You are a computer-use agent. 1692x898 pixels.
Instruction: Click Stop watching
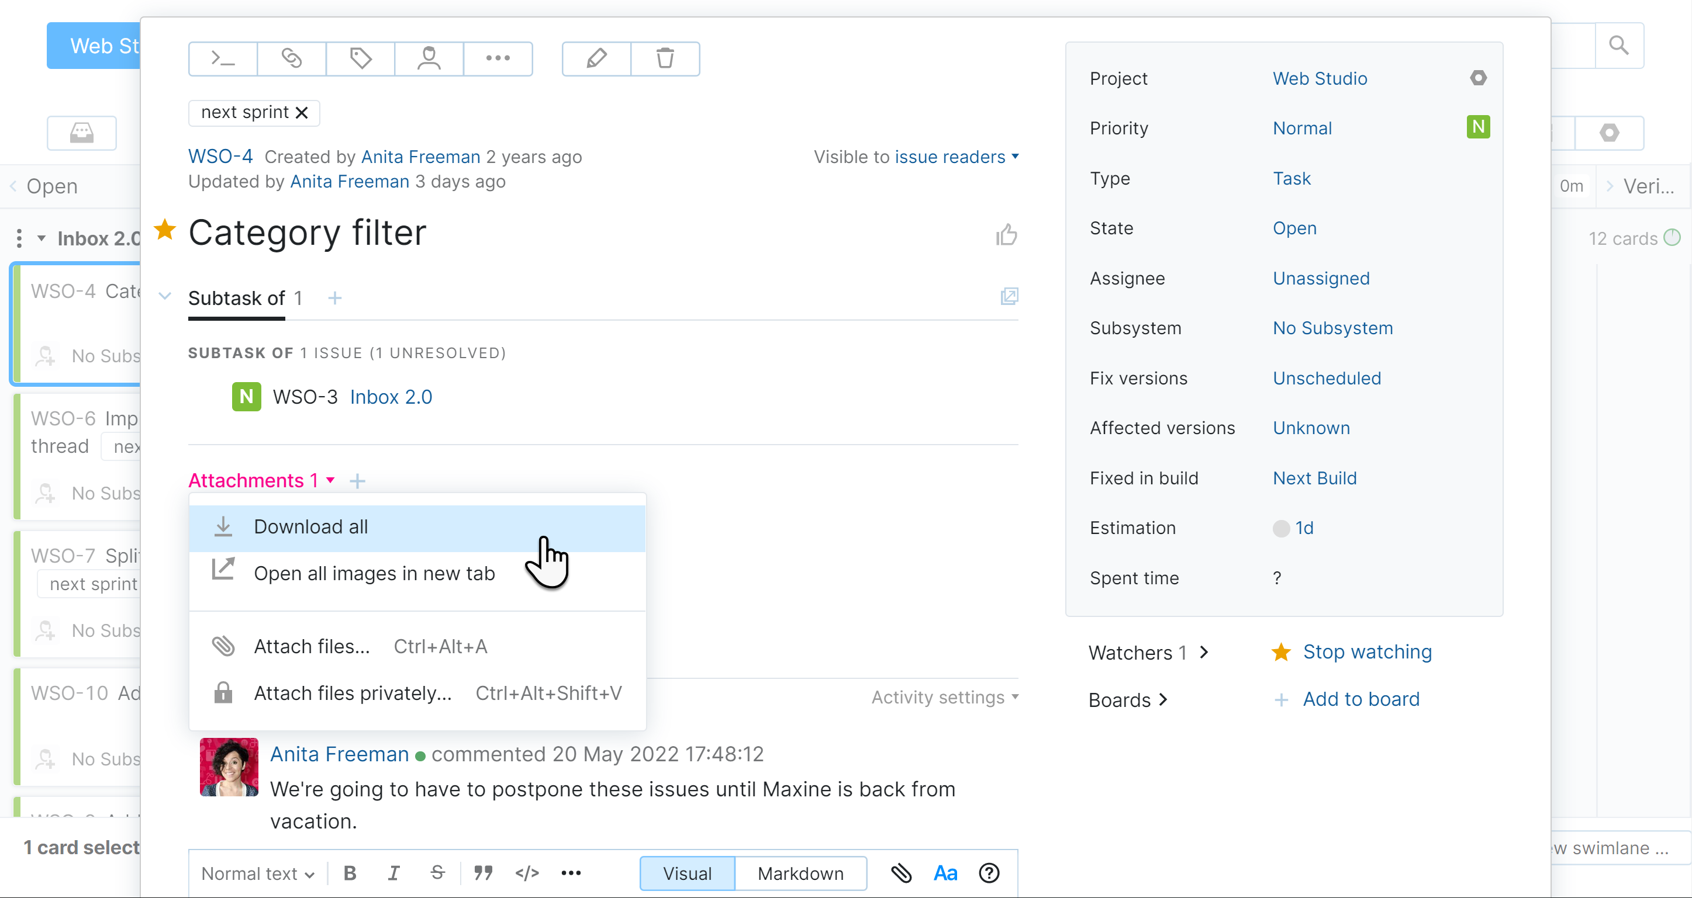tap(1368, 651)
